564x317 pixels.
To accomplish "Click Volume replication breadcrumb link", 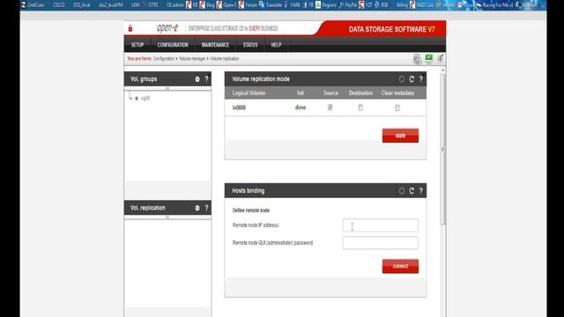I will [x=225, y=59].
